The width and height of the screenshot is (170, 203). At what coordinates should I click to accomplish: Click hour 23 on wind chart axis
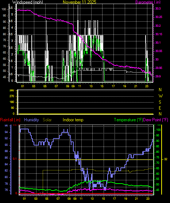(x=147, y=86)
